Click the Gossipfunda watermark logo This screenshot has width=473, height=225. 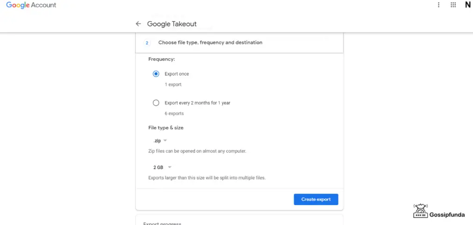[x=439, y=211]
